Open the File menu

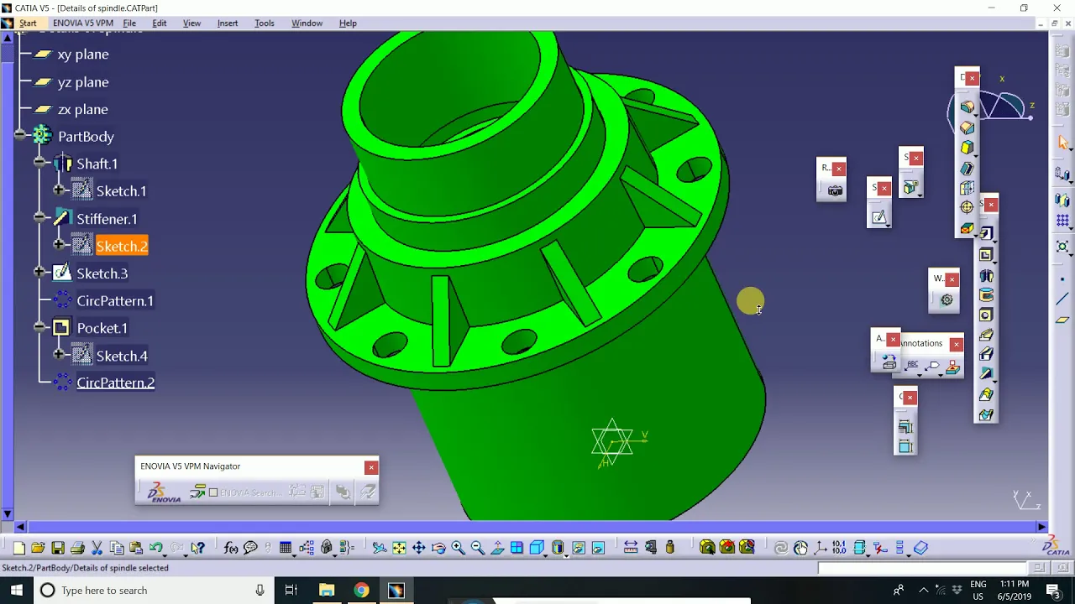coord(129,23)
